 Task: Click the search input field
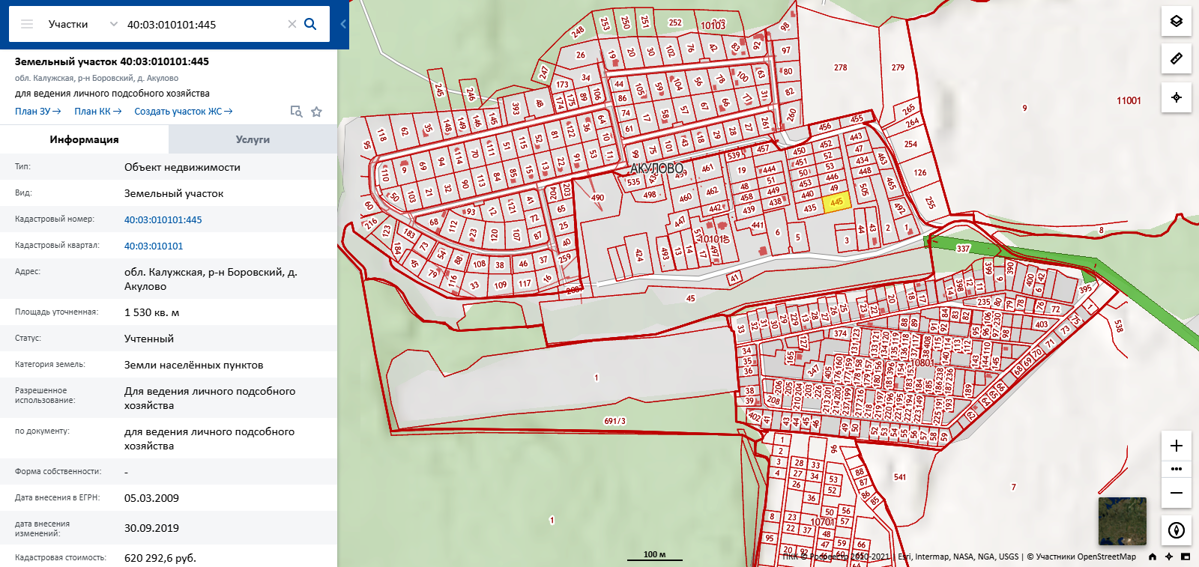pyautogui.click(x=204, y=24)
